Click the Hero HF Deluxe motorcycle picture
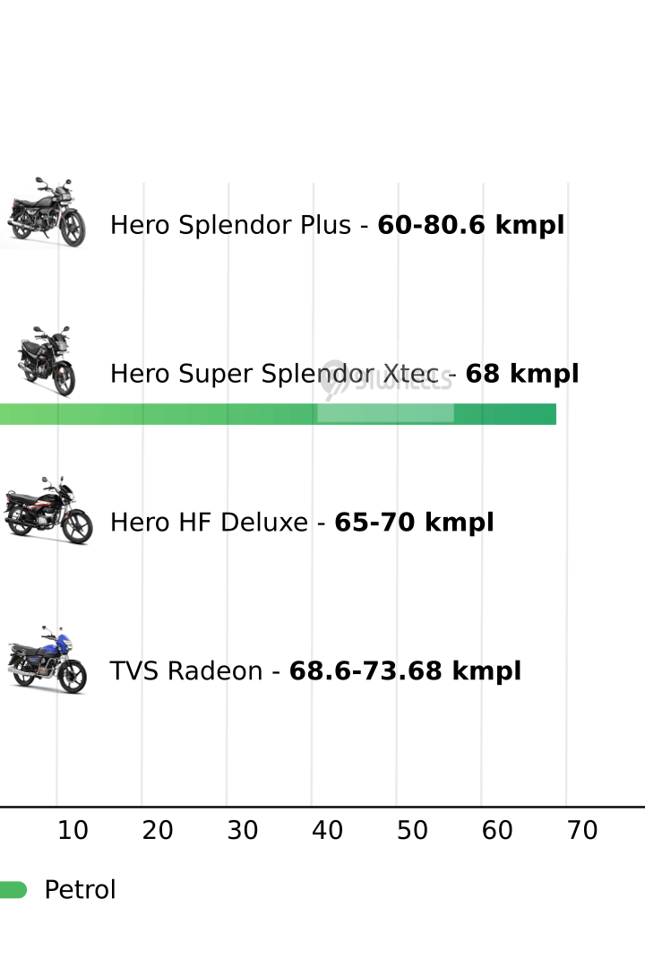 point(48,510)
